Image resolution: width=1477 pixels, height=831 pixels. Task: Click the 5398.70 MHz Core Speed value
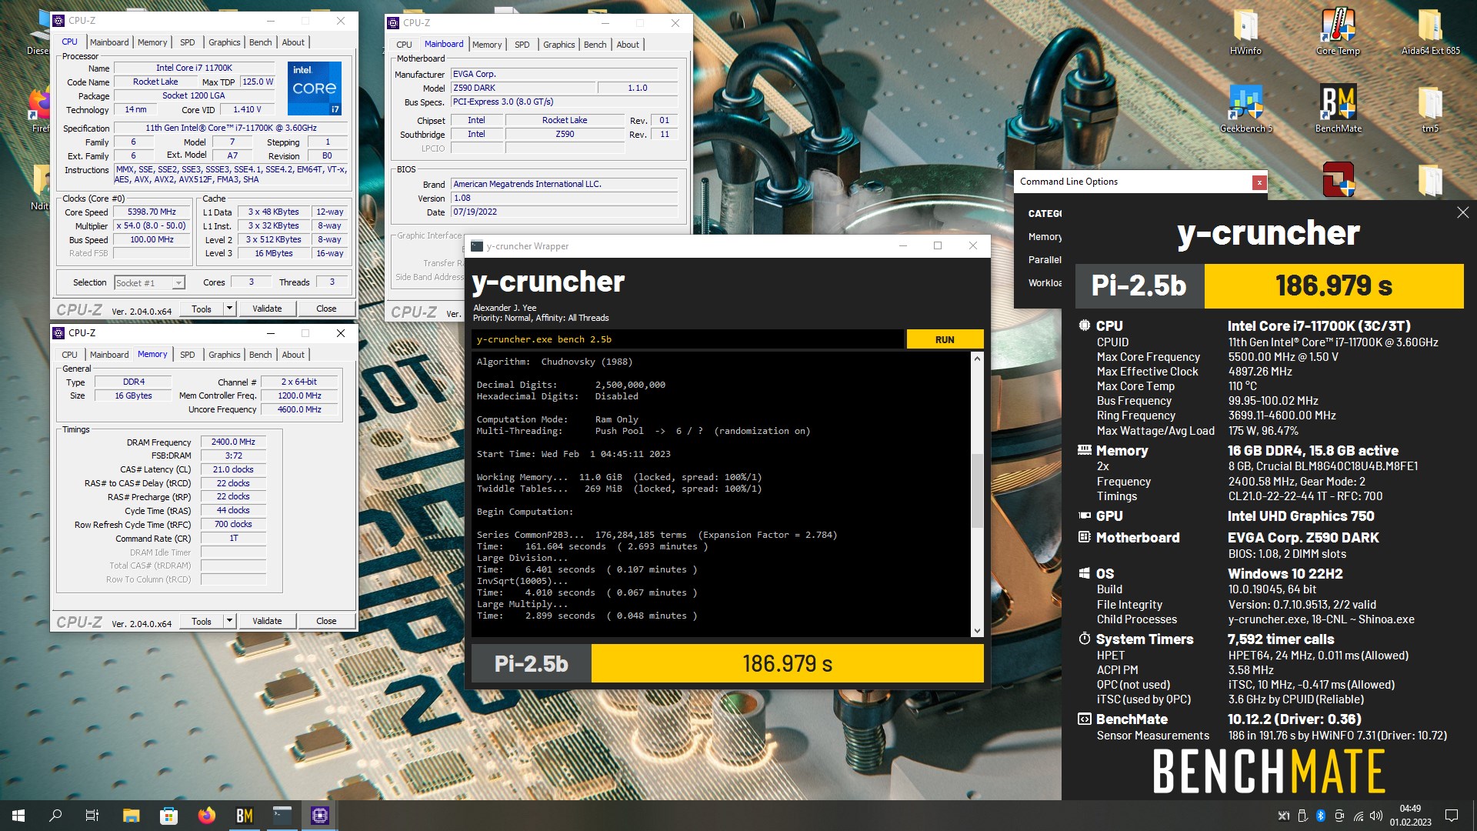tap(152, 212)
